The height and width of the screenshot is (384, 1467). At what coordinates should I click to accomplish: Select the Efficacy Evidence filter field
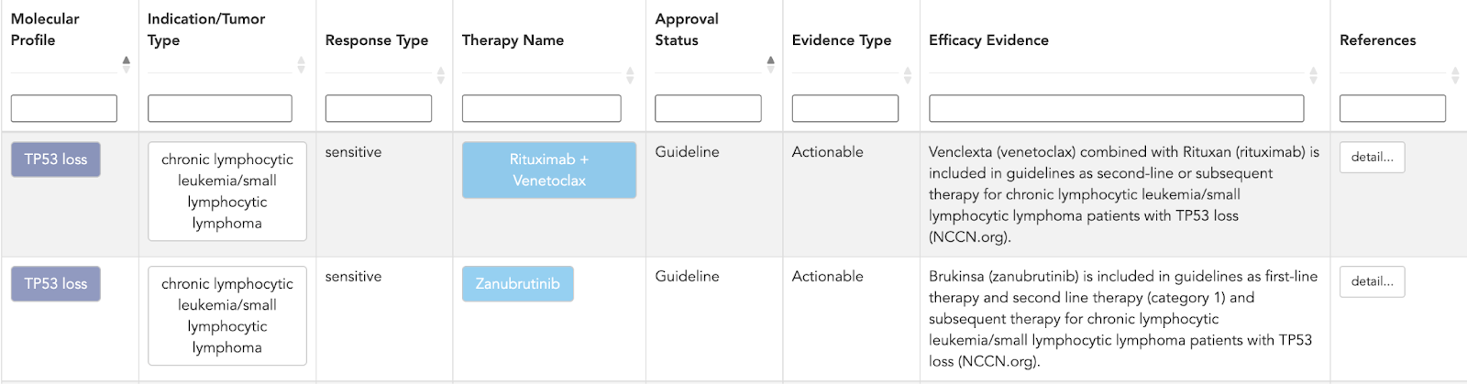pyautogui.click(x=1116, y=108)
